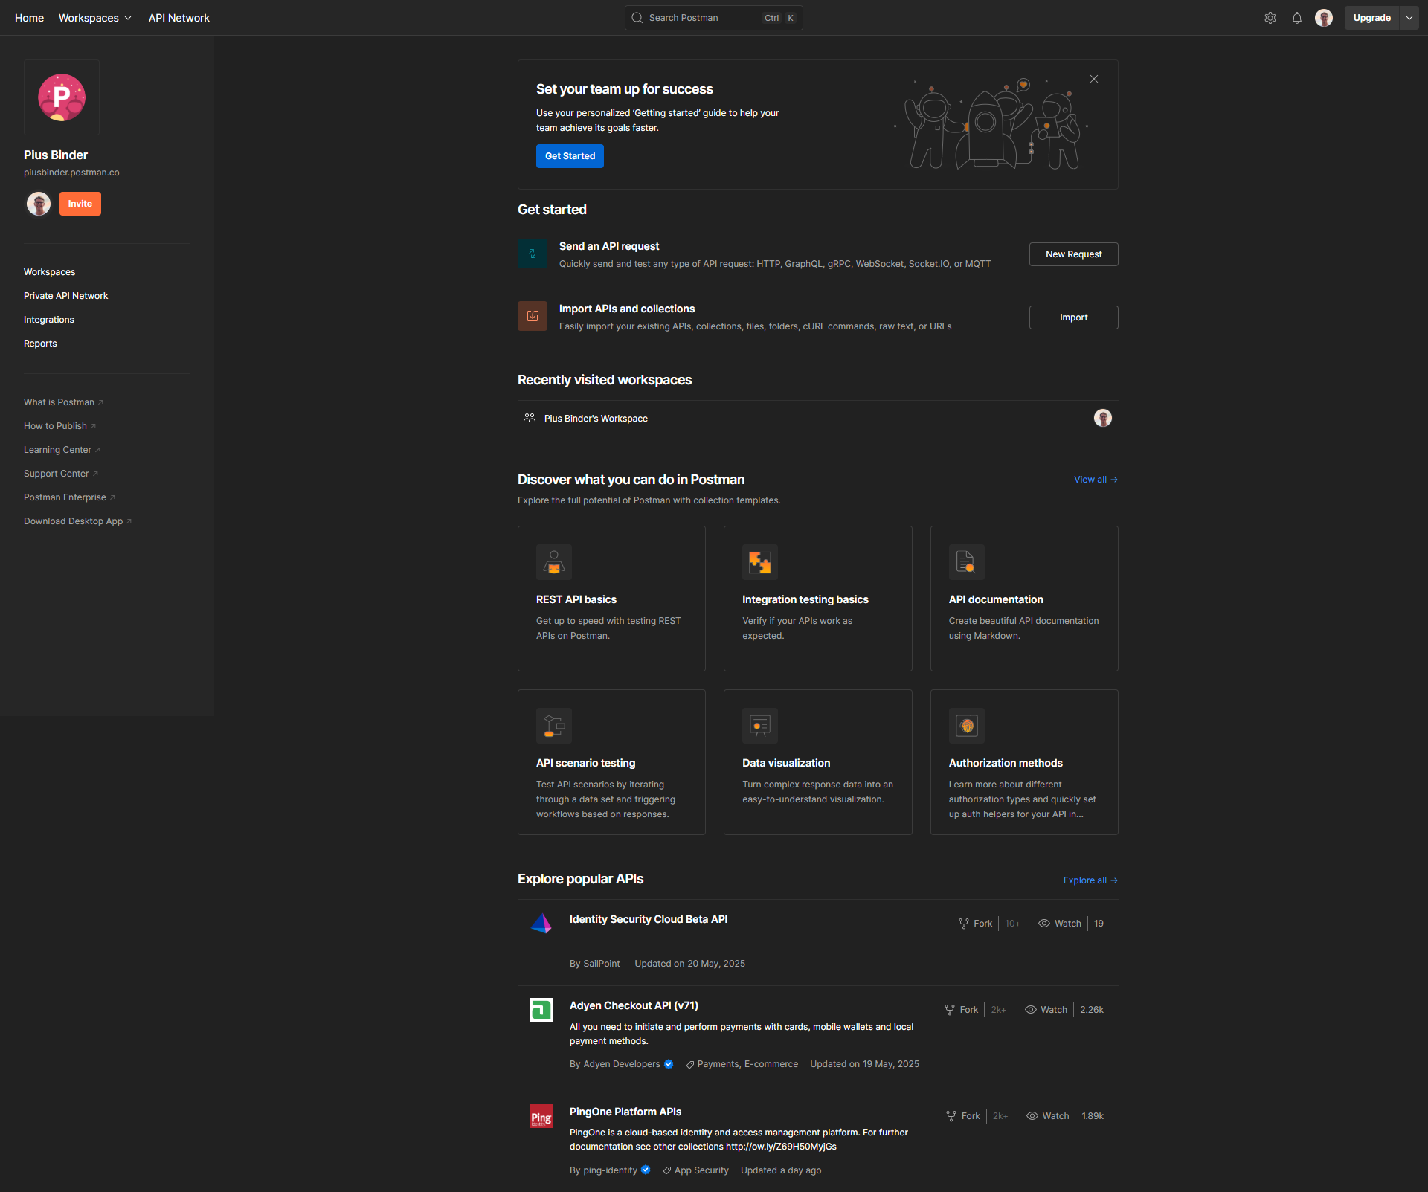The width and height of the screenshot is (1428, 1192).
Task: Open the Adyen Checkout API (v71) title
Action: (x=634, y=1005)
